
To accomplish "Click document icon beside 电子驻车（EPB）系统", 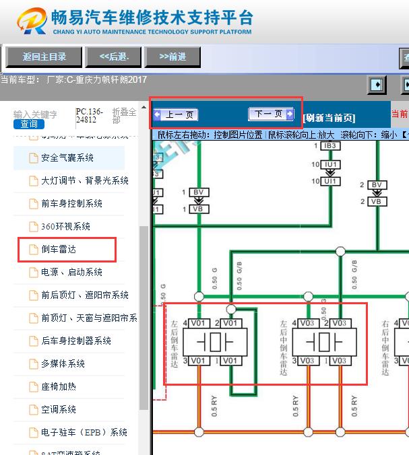I will coord(34,433).
